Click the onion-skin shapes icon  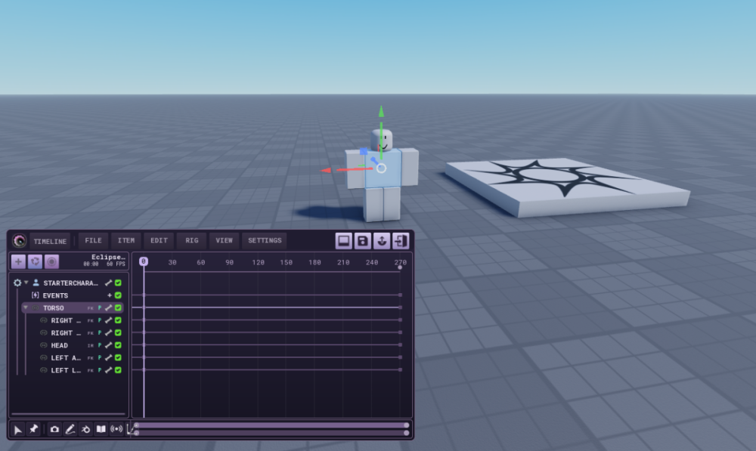86,429
